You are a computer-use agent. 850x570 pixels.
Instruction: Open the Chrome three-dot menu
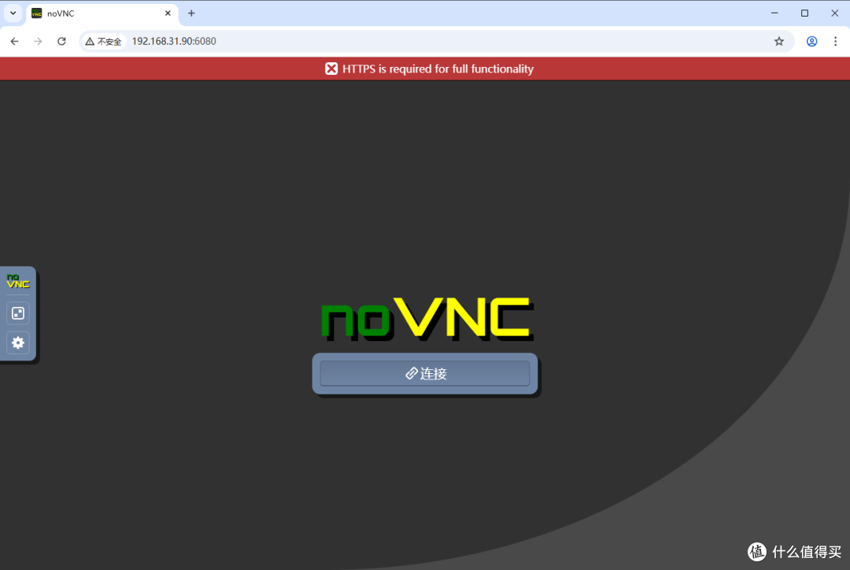coord(835,41)
